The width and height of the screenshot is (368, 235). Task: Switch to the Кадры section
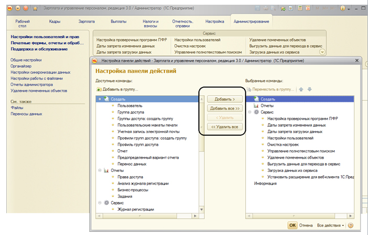pyautogui.click(x=55, y=22)
